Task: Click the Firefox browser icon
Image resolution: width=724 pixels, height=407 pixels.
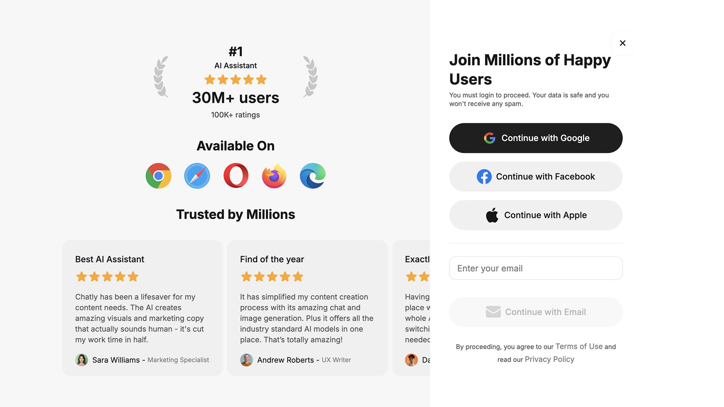Action: [274, 176]
